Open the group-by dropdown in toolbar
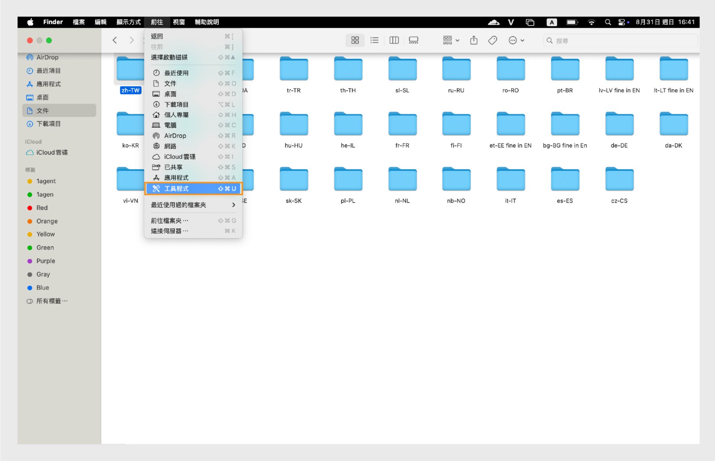Screen dimensions: 715x461 tap(451, 40)
